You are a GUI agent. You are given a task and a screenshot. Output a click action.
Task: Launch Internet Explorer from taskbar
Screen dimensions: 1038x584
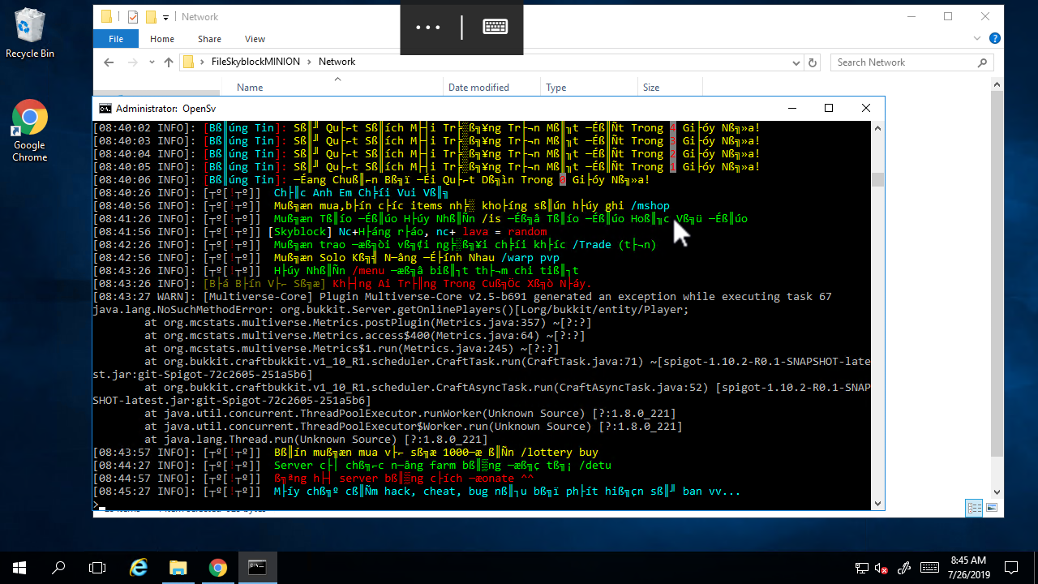point(139,568)
